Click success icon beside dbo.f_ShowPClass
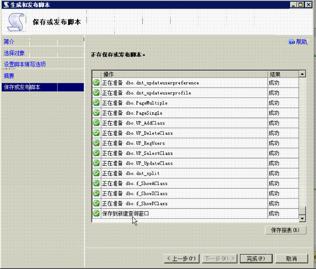 pos(96,203)
